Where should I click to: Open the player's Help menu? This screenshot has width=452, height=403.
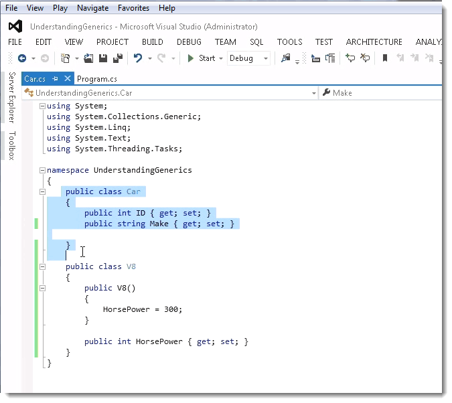coord(167,8)
